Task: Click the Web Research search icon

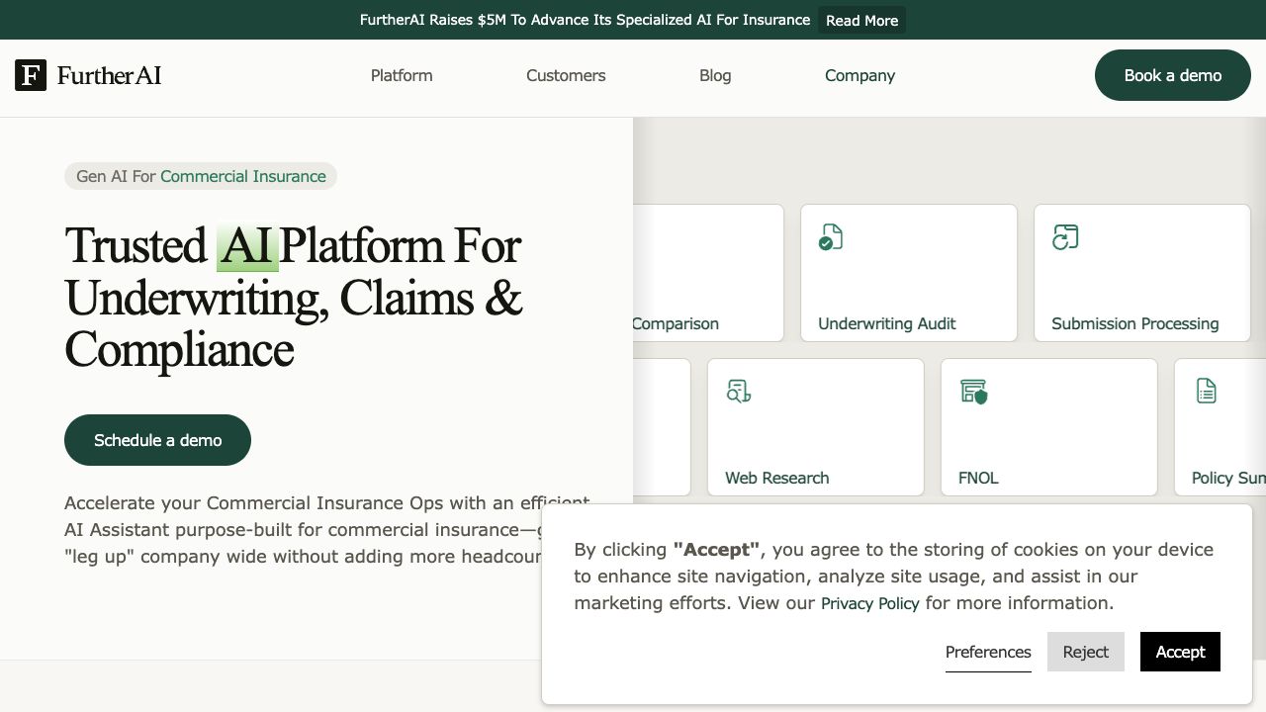Action: (739, 392)
